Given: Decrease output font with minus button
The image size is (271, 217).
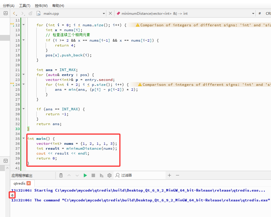Looking at the screenshot, I should pos(177,175).
